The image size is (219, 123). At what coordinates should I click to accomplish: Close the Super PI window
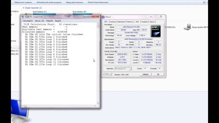96,16
